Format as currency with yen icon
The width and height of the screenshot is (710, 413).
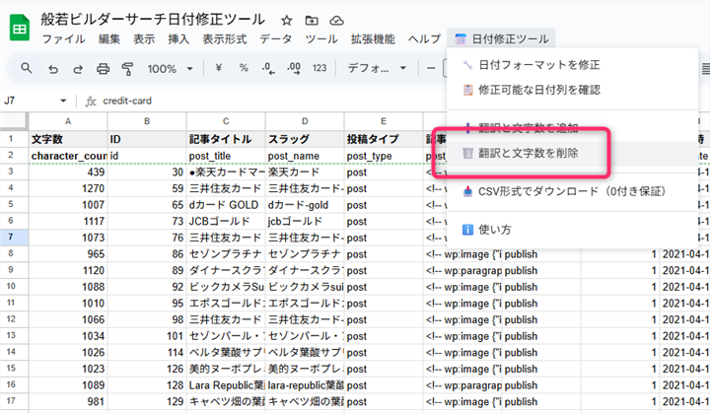(x=219, y=68)
